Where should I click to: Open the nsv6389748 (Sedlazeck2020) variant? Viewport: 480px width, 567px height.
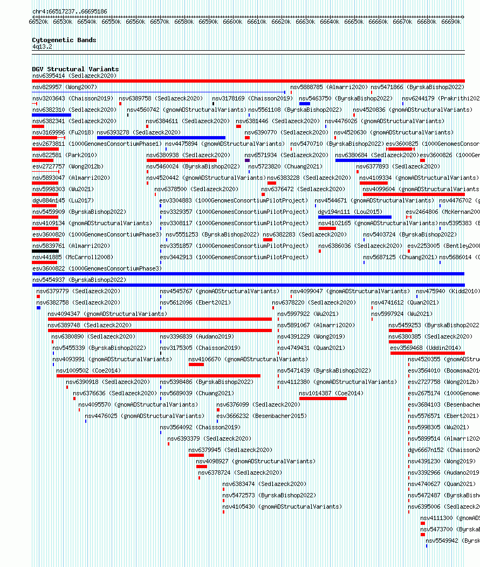(90, 326)
